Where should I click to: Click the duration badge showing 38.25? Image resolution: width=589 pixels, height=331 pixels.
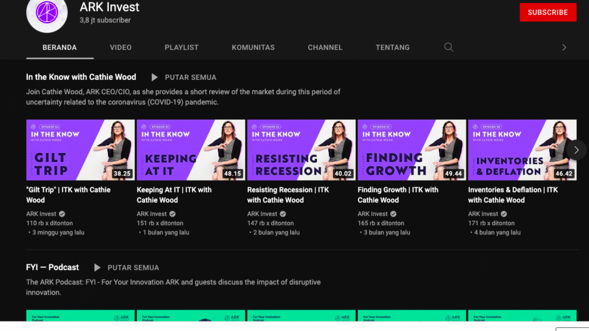coord(124,173)
